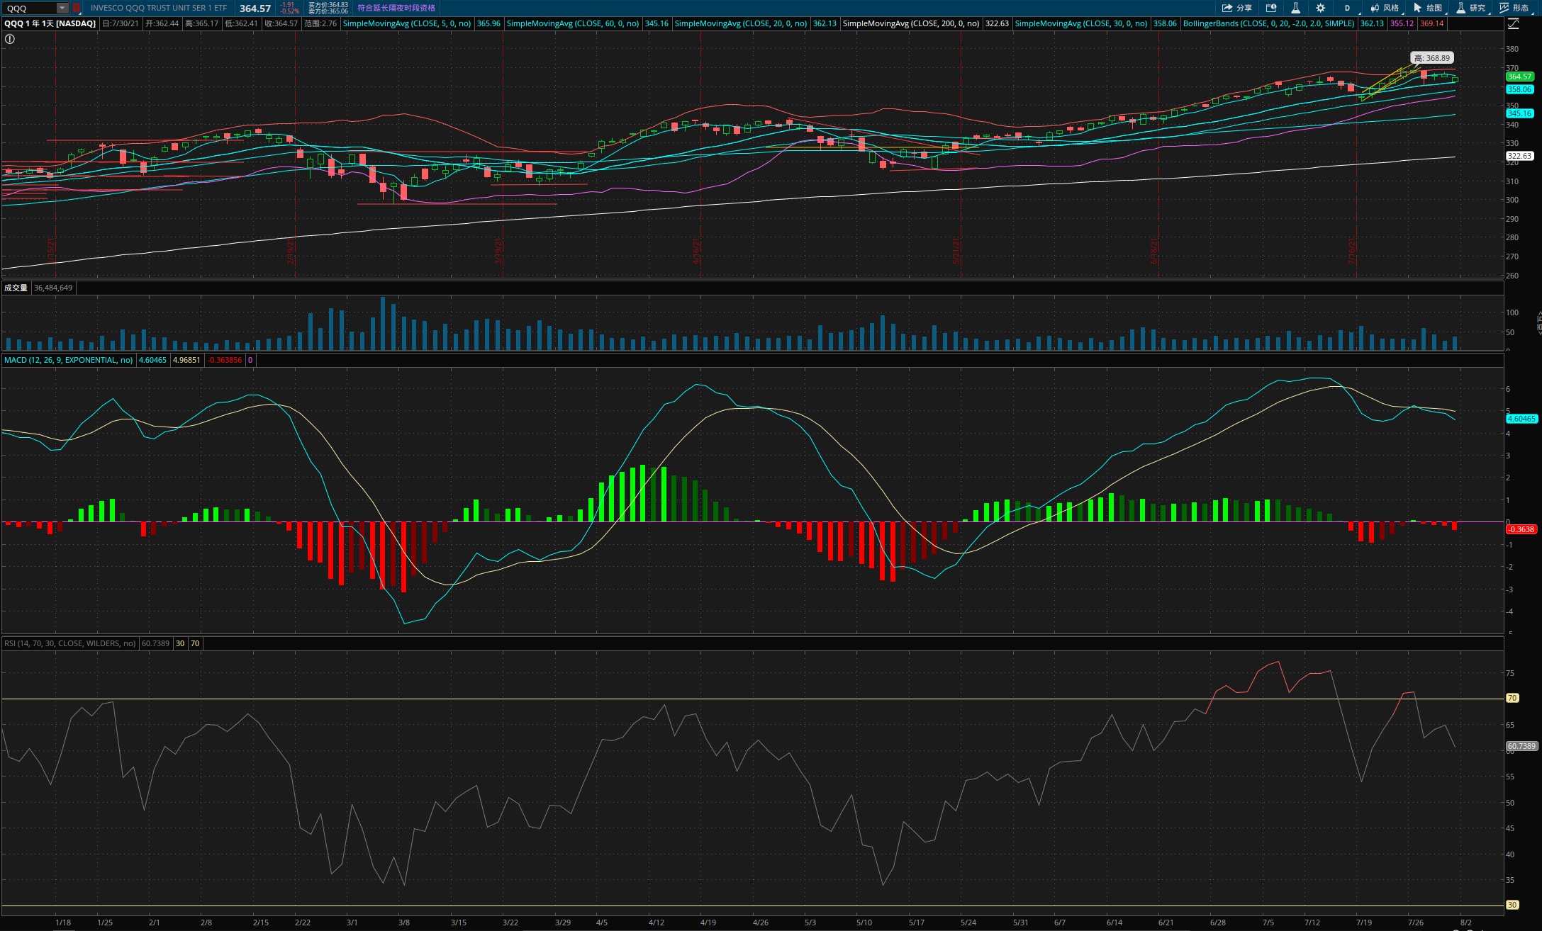Click the 4/16/21 vertical date marker

[696, 251]
